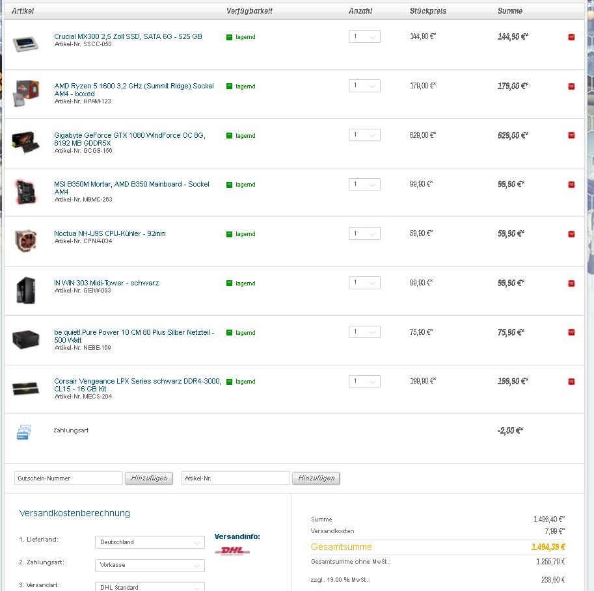
Task: Open quantity dropdown for be quiet! Netzteil
Action: tap(364, 332)
